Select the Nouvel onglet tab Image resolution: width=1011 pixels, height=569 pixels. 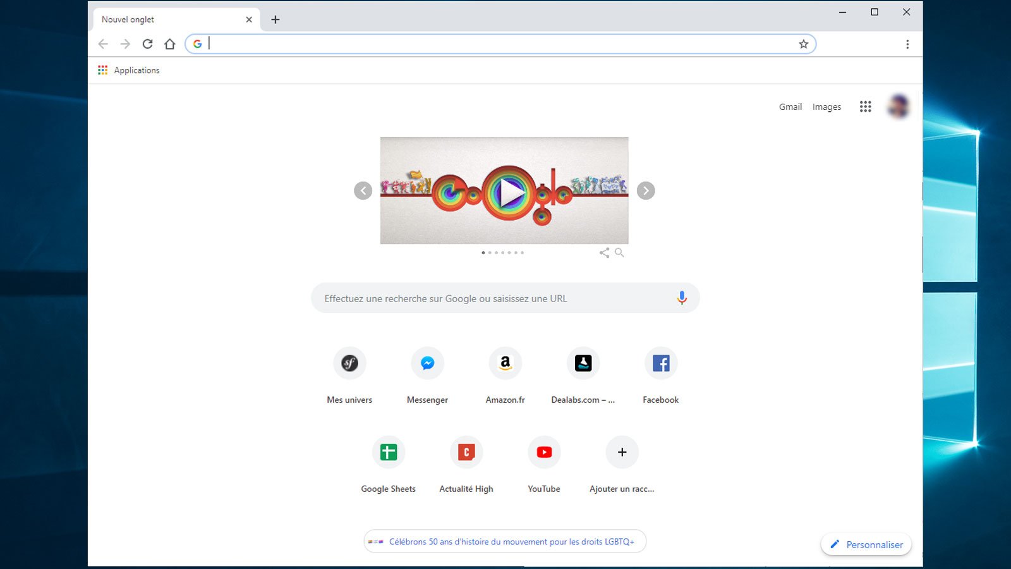point(177,20)
